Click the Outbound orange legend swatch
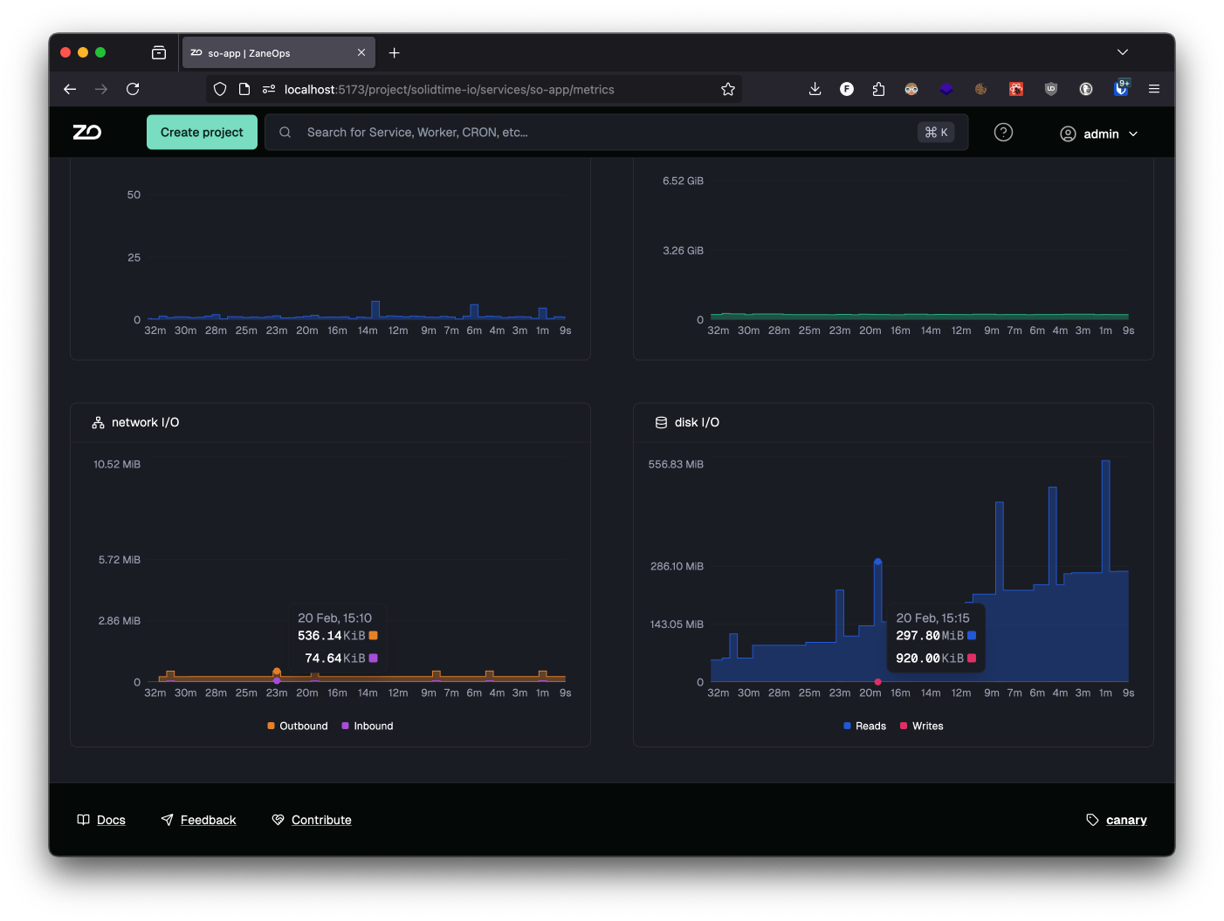This screenshot has width=1224, height=921. point(271,726)
